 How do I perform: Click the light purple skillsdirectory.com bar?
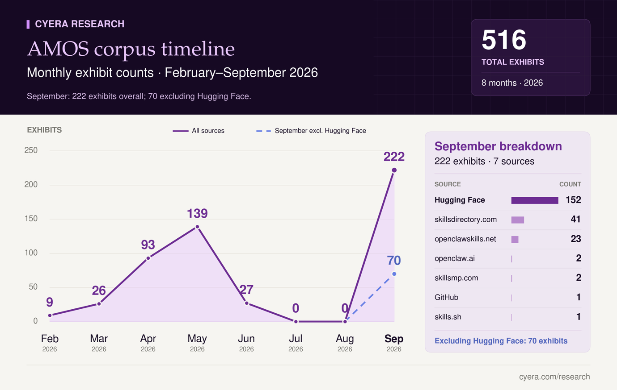(518, 220)
